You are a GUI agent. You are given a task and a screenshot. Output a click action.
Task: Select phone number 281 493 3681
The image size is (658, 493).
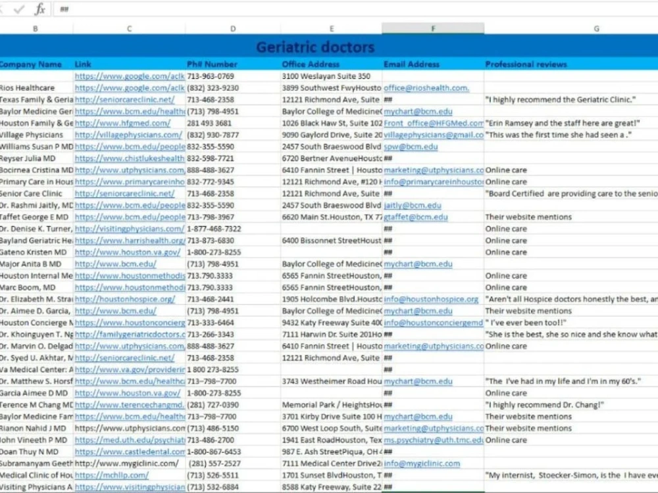point(209,124)
